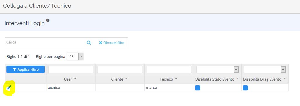Image resolution: width=300 pixels, height=106 pixels.
Task: Click the 'Righe 1-1 di 1' text
Action: [x=18, y=57]
